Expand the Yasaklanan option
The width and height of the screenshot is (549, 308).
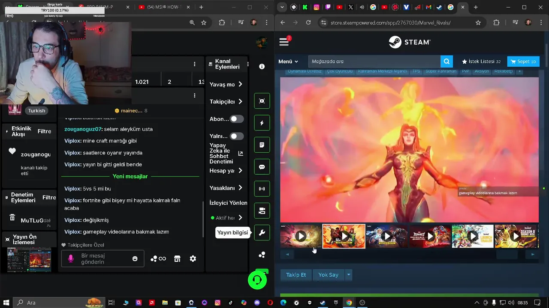point(240,187)
